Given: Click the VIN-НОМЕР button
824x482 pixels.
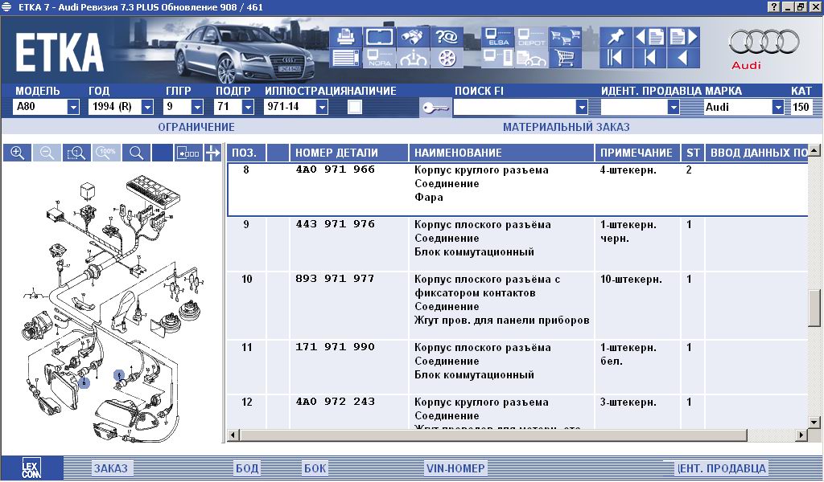Looking at the screenshot, I should 455,468.
